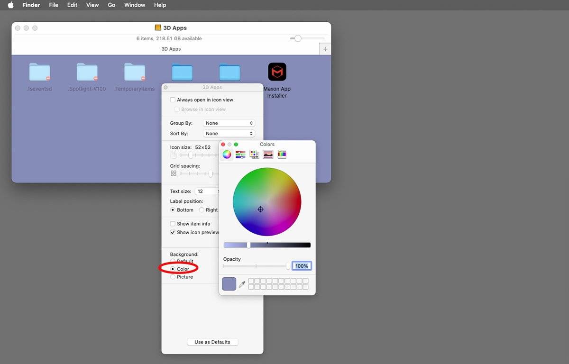The height and width of the screenshot is (364, 569).
Task: Open the Sort By dropdown
Action: point(229,134)
